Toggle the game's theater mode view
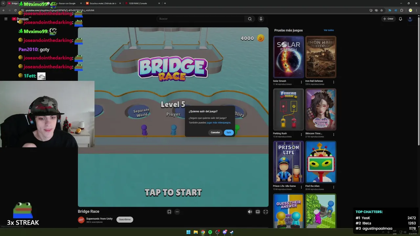The height and width of the screenshot is (236, 420). pyautogui.click(x=258, y=212)
